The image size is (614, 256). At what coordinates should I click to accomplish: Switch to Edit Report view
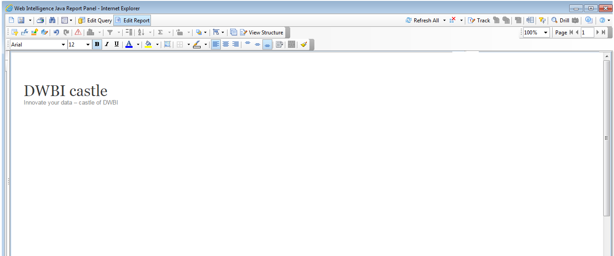pyautogui.click(x=132, y=21)
